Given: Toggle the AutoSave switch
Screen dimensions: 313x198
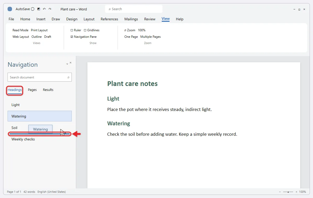Looking at the screenshot, I should coord(33,9).
